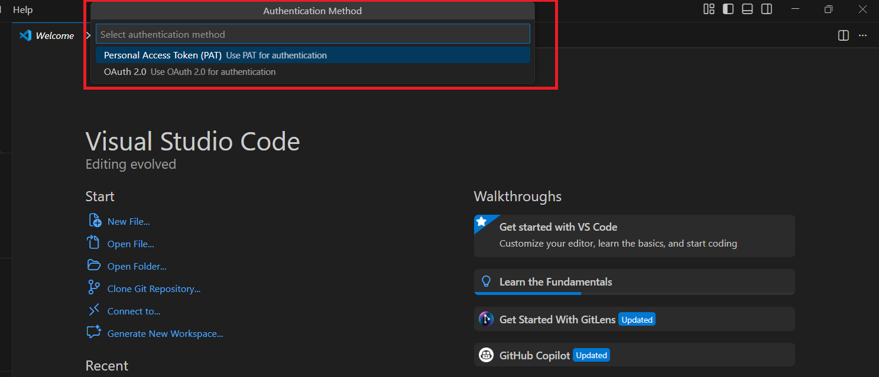Viewport: 879px width, 377px height.
Task: Toggle the Primary Side Bar
Action: click(728, 9)
